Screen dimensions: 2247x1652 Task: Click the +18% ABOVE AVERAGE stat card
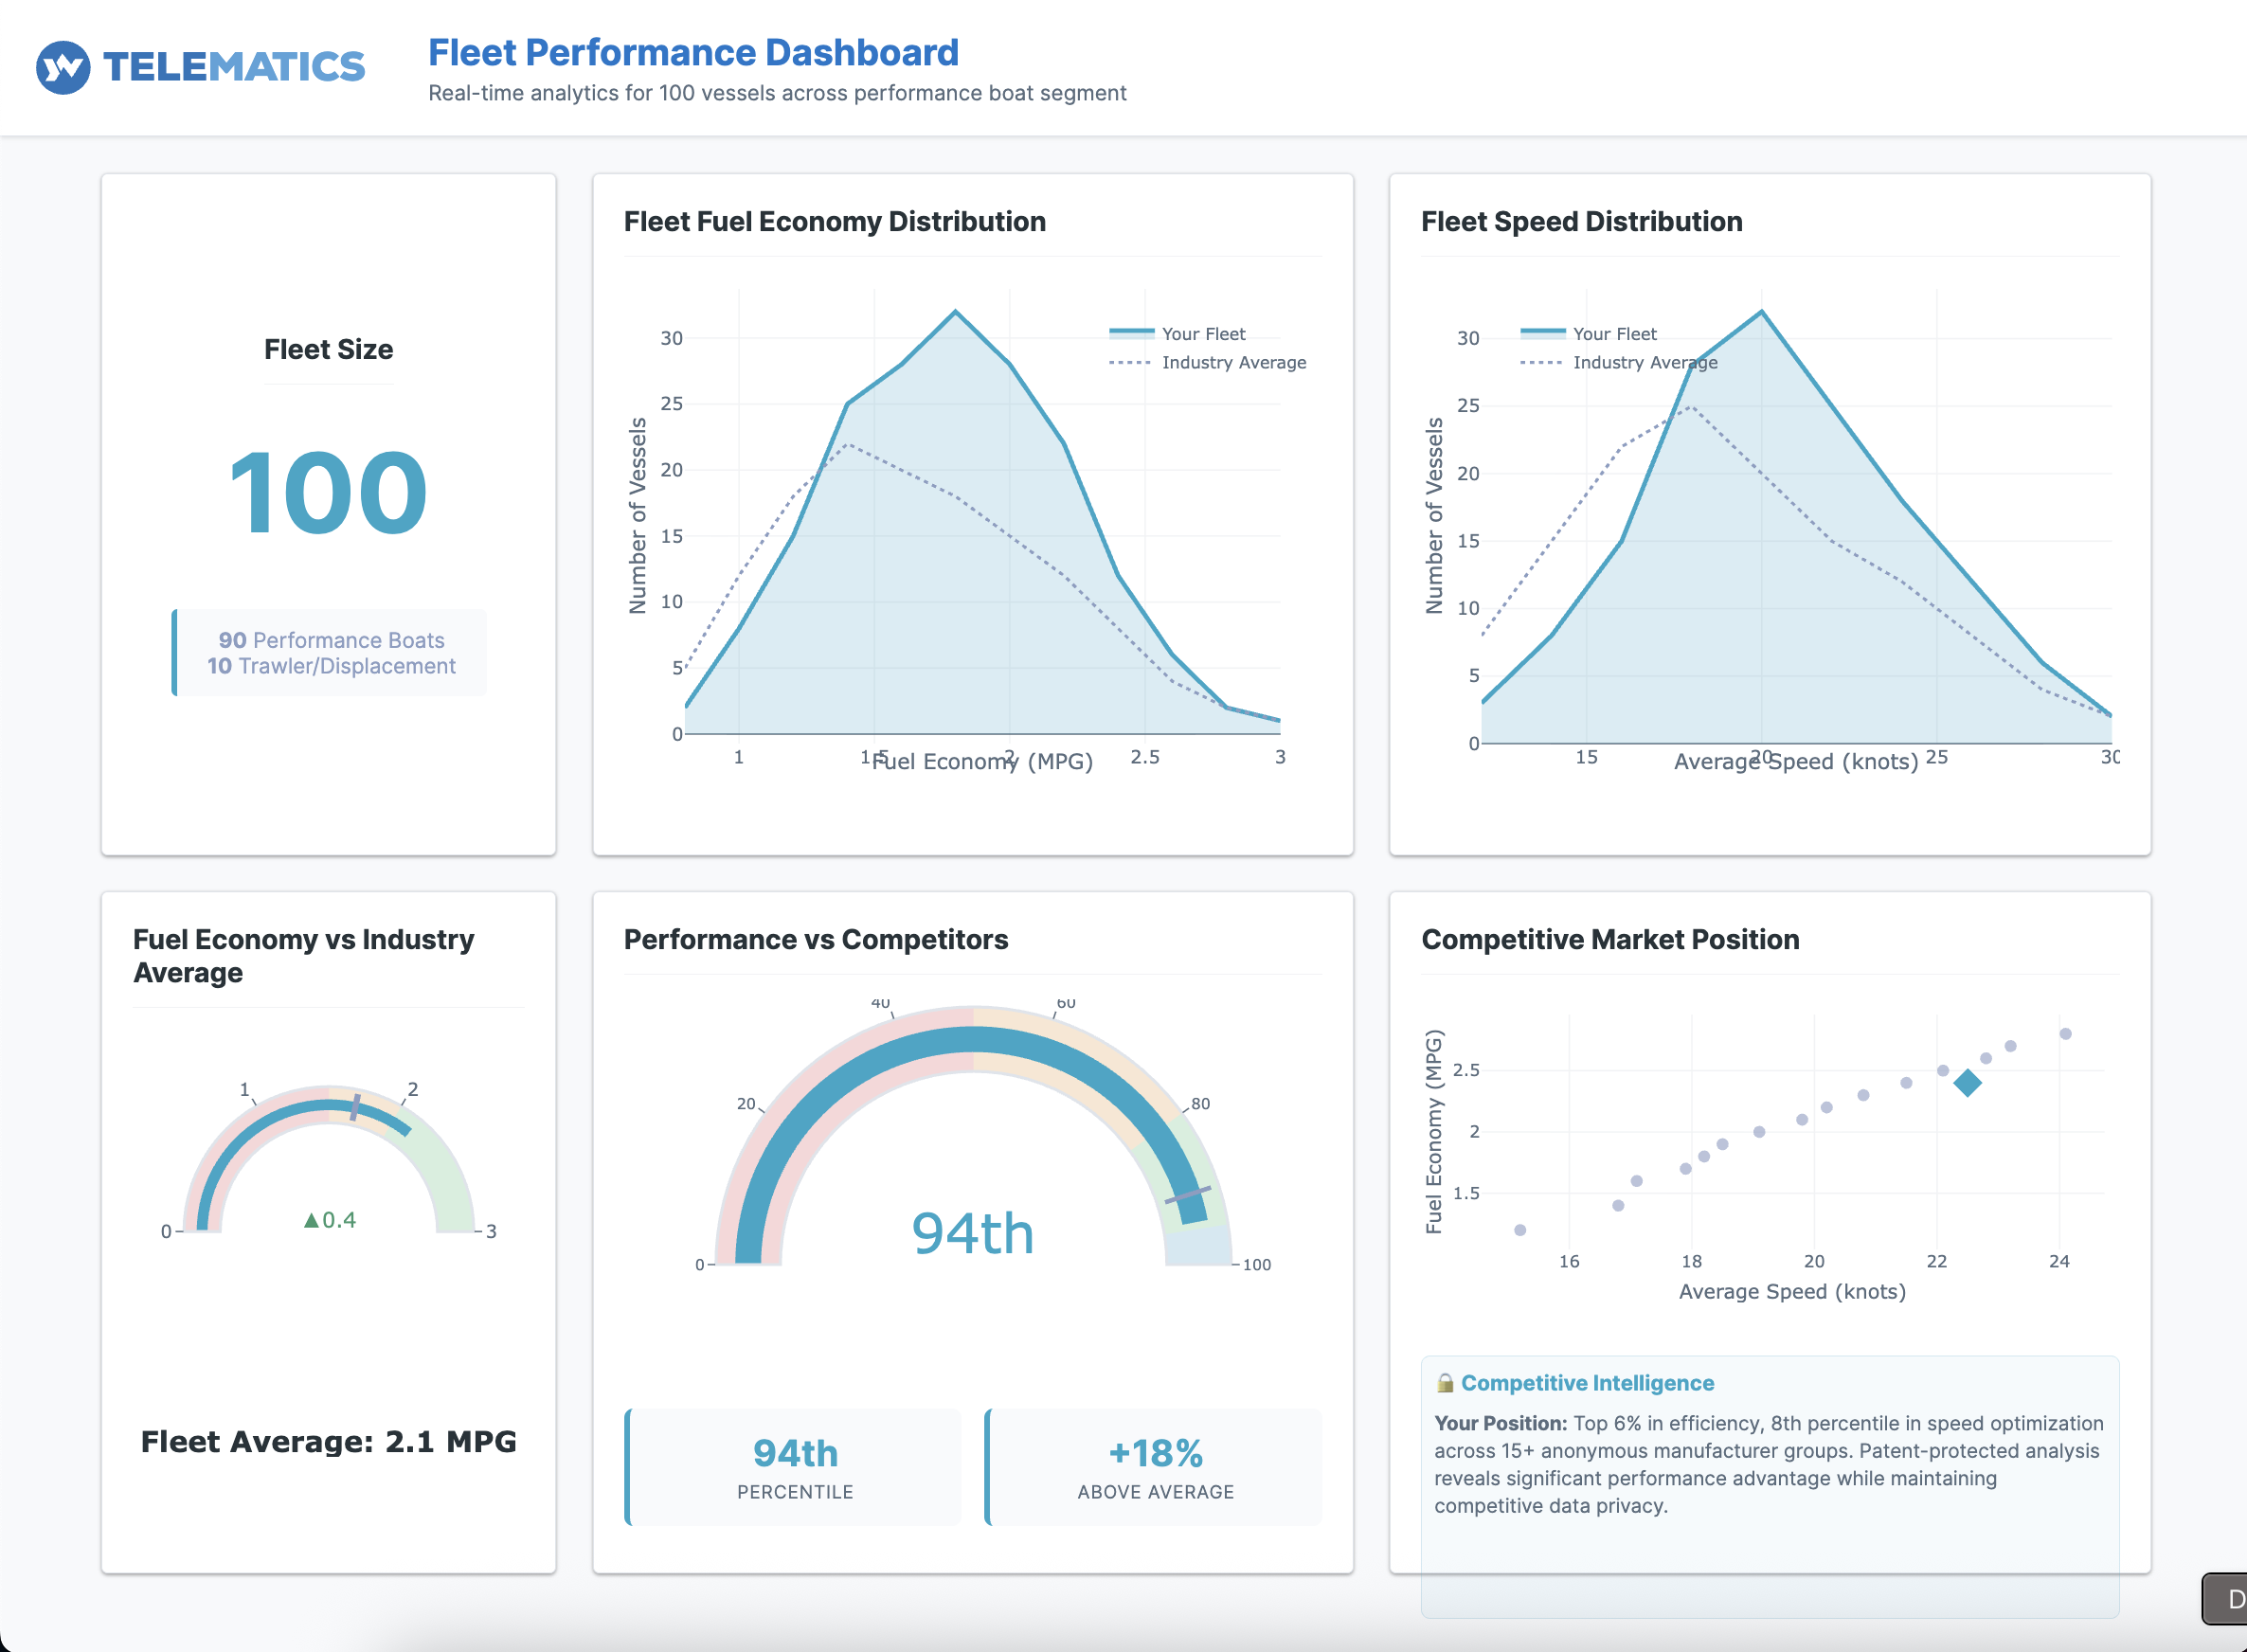click(x=1155, y=1467)
